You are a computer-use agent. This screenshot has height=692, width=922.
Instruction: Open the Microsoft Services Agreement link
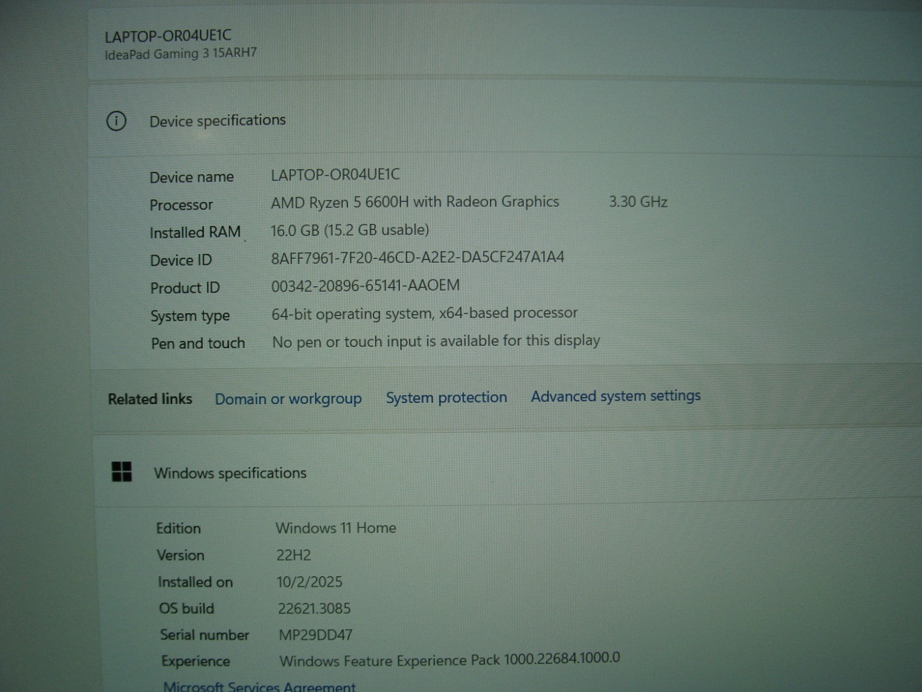[x=259, y=686]
